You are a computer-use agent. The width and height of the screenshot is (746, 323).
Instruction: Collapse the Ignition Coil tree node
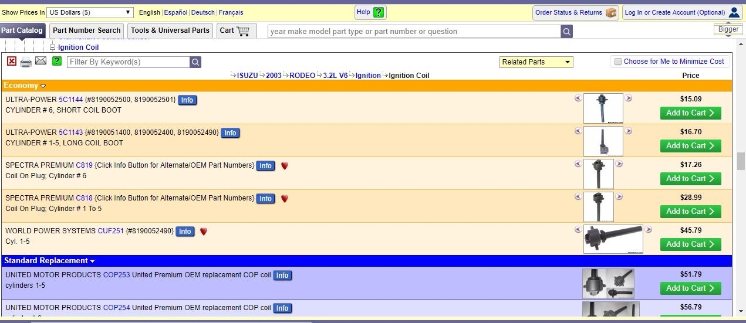52,47
